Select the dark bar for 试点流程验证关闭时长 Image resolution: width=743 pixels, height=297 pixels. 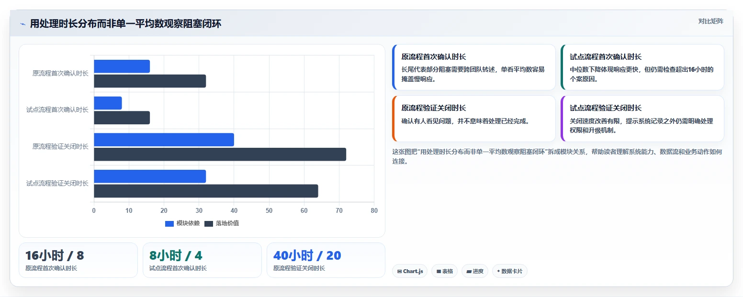[x=206, y=191]
